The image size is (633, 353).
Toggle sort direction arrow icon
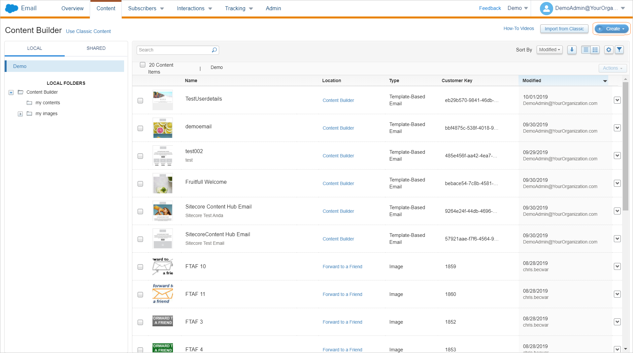coord(572,50)
